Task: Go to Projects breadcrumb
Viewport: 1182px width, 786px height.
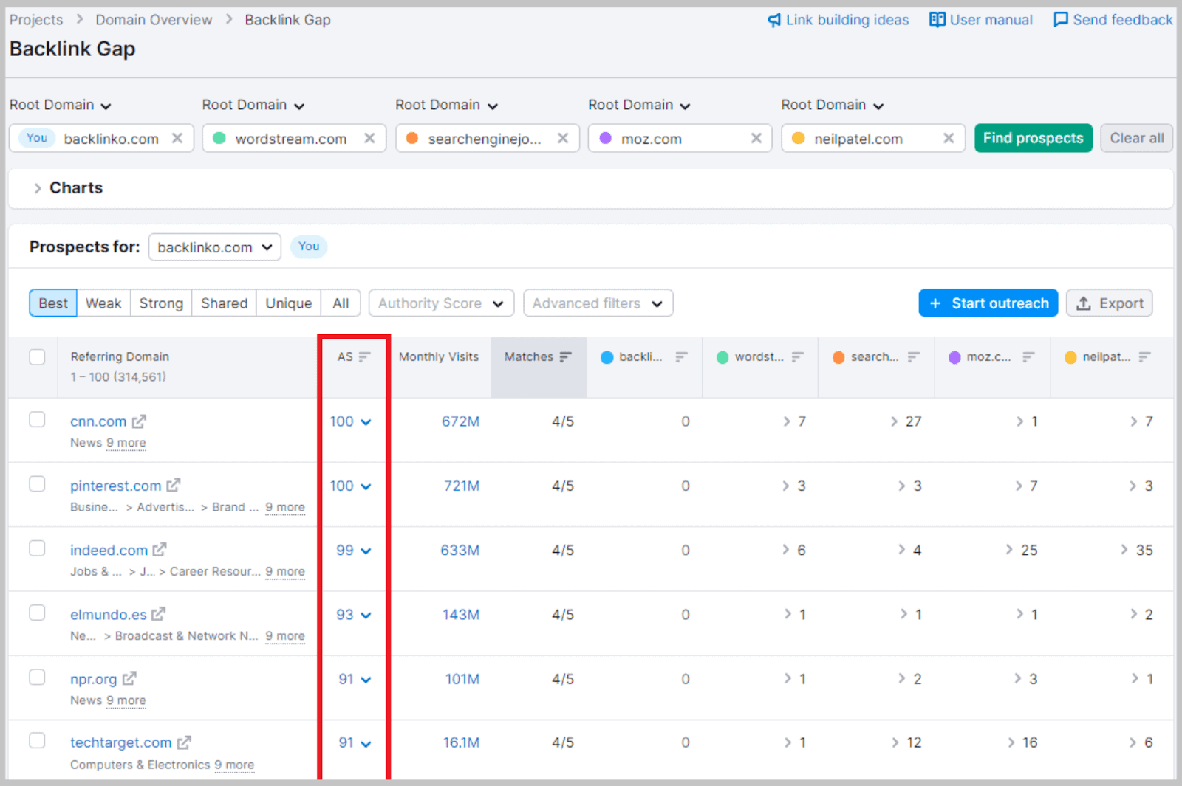Action: 36,20
